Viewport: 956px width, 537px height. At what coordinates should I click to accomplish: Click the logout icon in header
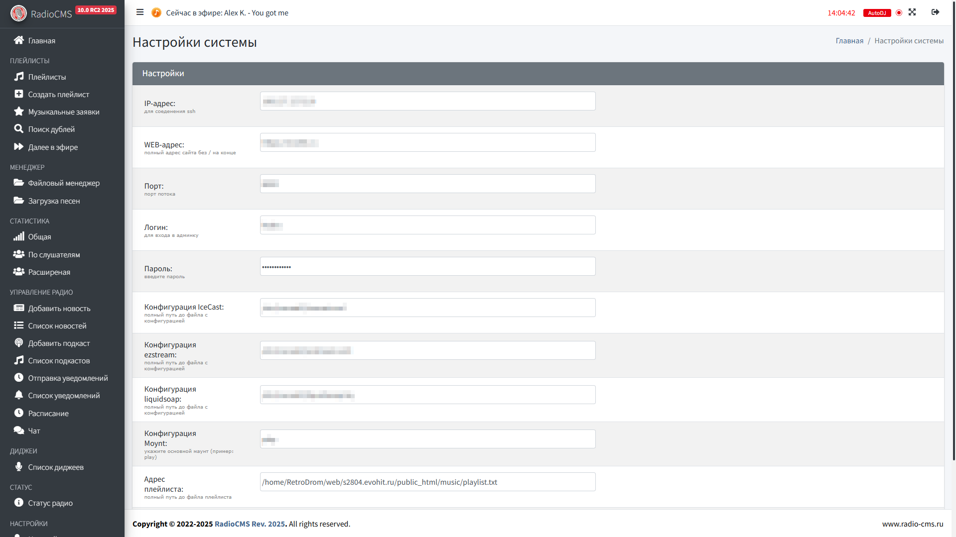935,12
